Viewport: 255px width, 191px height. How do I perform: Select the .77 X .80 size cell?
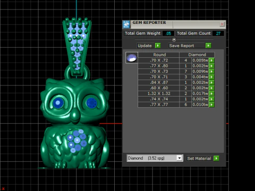pos(159,66)
